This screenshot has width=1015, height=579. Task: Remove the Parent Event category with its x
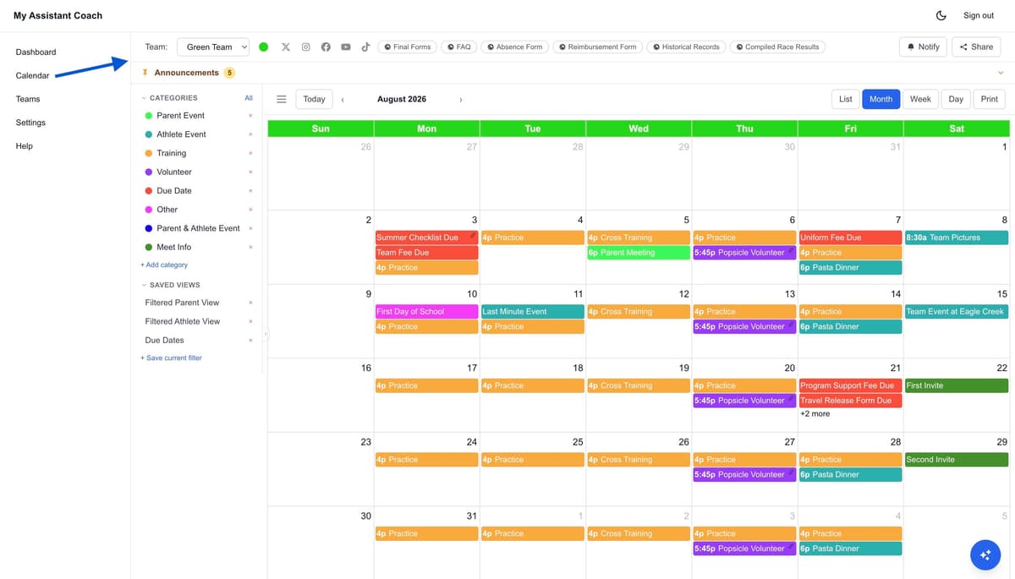[250, 116]
